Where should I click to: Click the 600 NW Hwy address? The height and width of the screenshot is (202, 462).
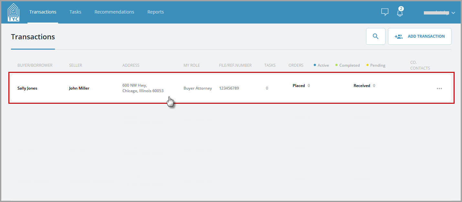tap(143, 88)
